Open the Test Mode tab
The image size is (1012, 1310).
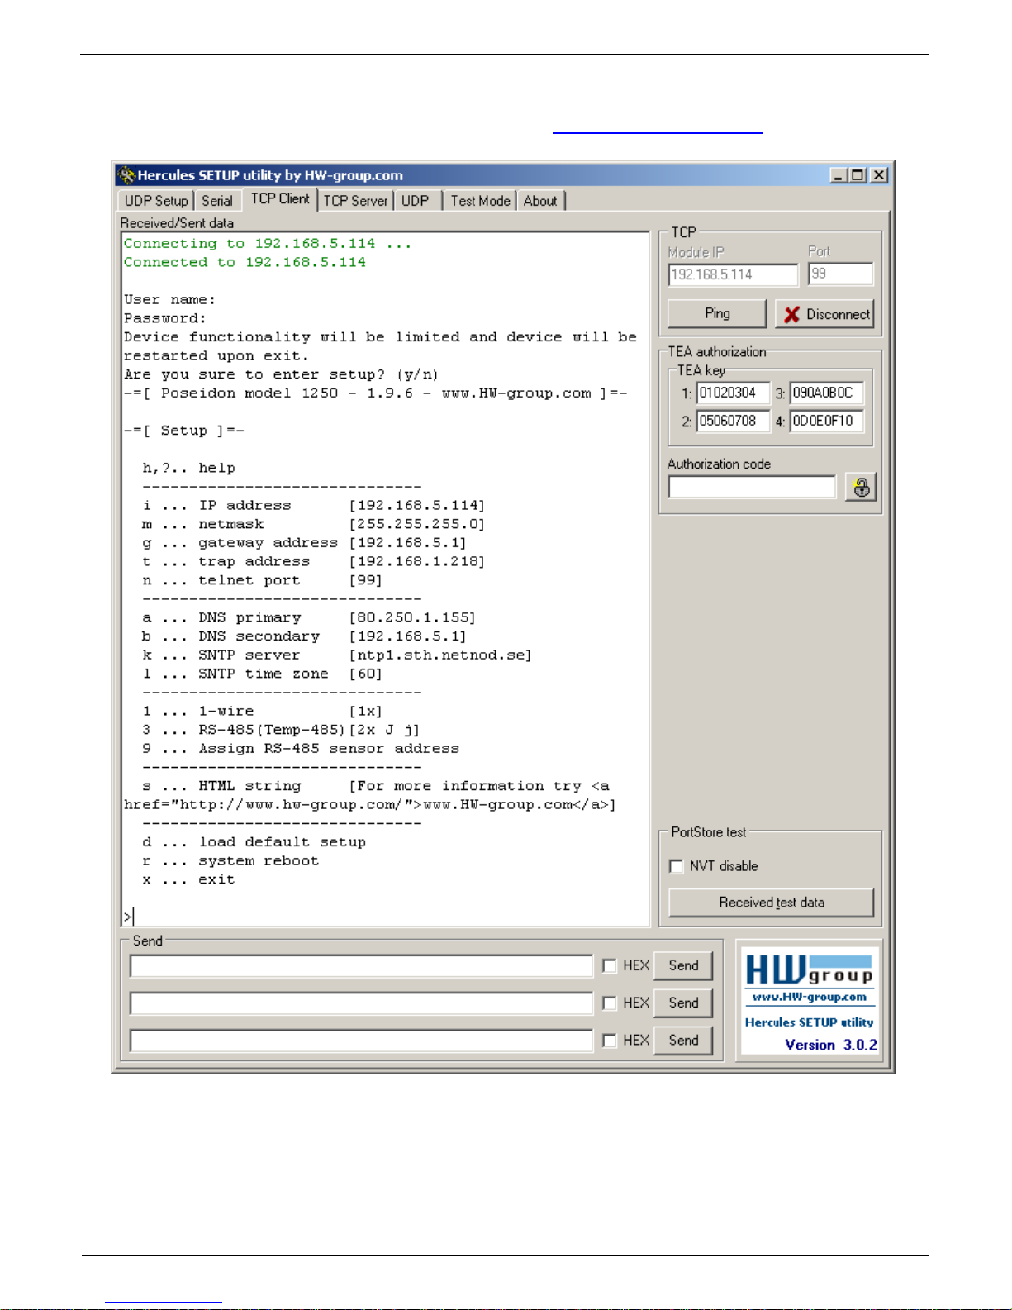click(x=480, y=201)
